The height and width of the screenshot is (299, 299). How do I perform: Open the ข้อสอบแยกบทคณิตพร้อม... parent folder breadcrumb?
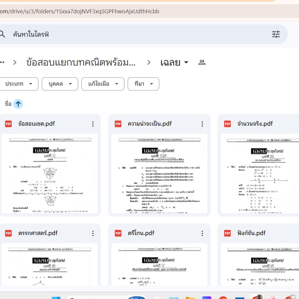pos(81,63)
